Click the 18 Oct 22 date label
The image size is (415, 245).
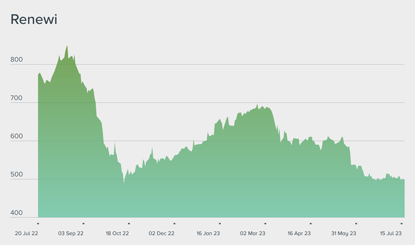click(116, 233)
